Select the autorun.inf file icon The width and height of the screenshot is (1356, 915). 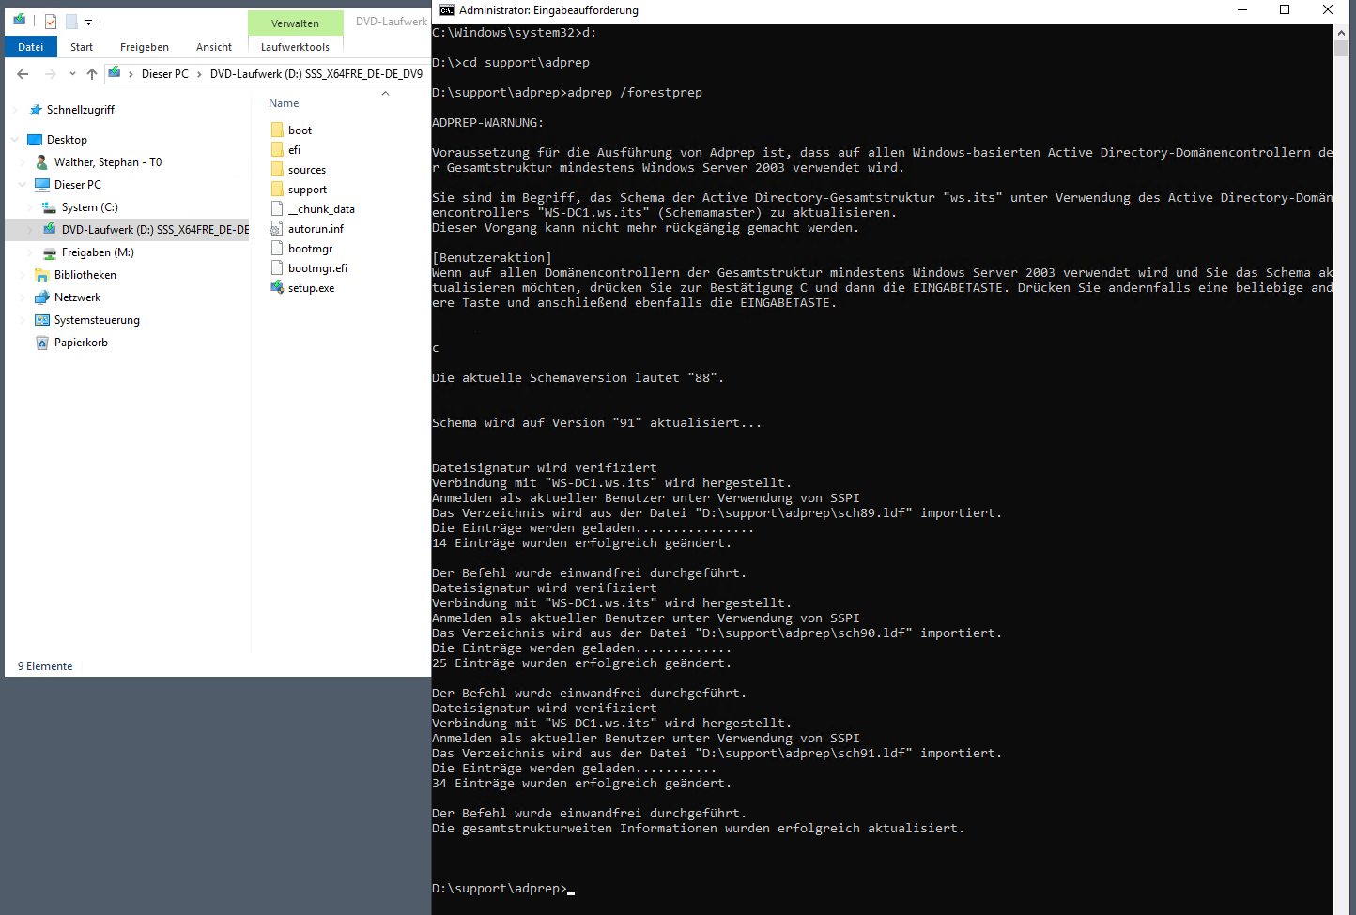[x=277, y=229]
